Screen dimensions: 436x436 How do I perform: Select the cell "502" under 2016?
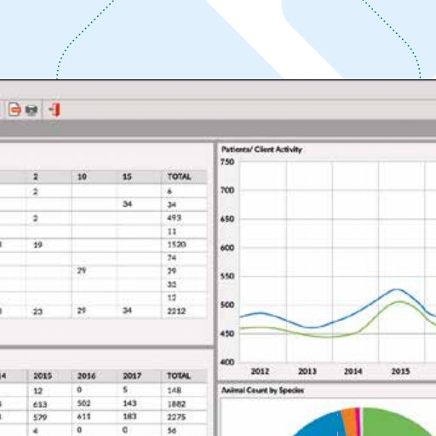[x=83, y=404]
